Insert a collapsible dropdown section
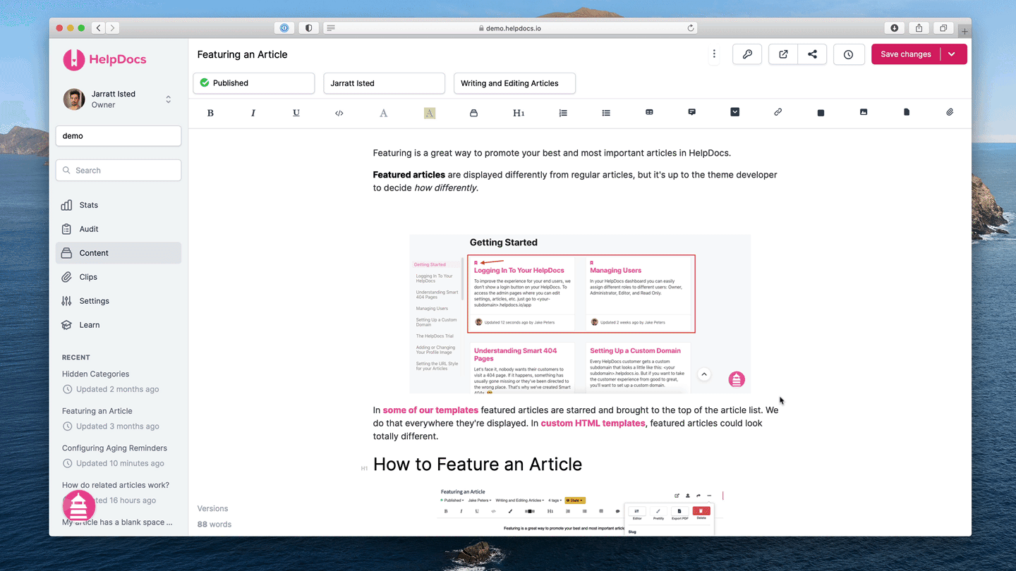The height and width of the screenshot is (571, 1016). (x=734, y=112)
